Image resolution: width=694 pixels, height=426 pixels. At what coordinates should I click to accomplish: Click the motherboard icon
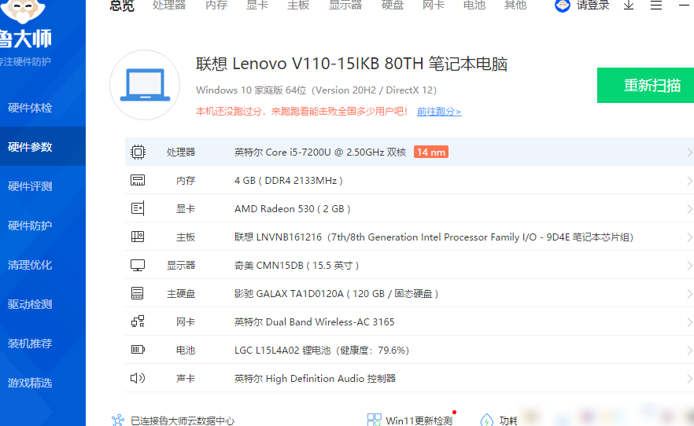(x=138, y=237)
